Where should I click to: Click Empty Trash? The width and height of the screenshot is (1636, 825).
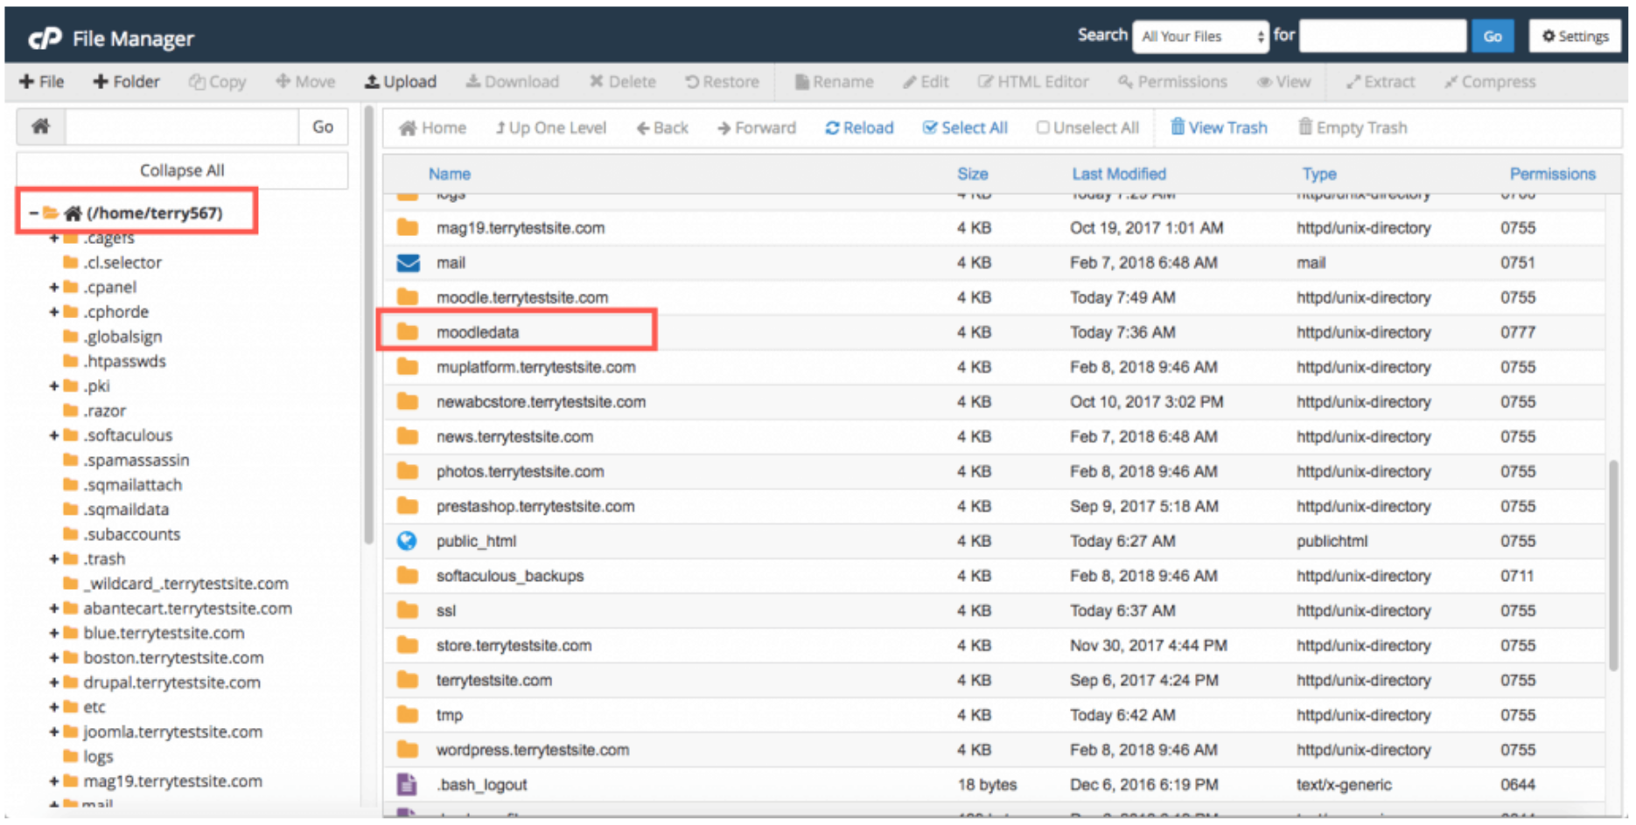[x=1353, y=128]
